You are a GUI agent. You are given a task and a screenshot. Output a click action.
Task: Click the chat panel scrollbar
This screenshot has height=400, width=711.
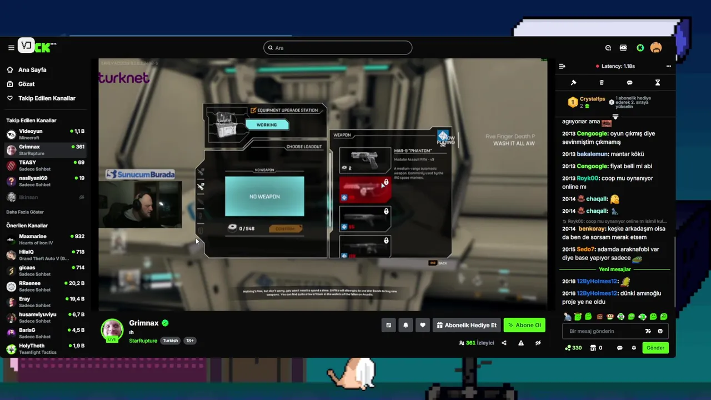coord(674,272)
